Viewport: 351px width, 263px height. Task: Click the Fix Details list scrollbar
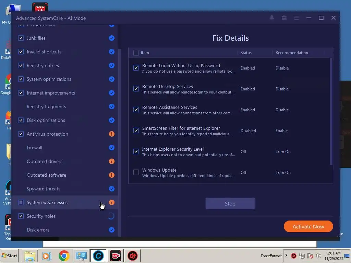click(331, 111)
